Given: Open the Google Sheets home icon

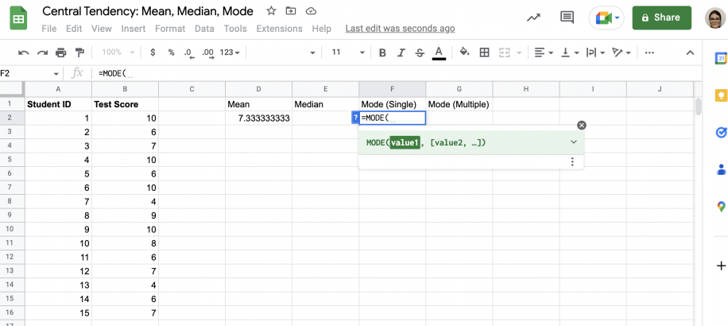Looking at the screenshot, I should 19,18.
